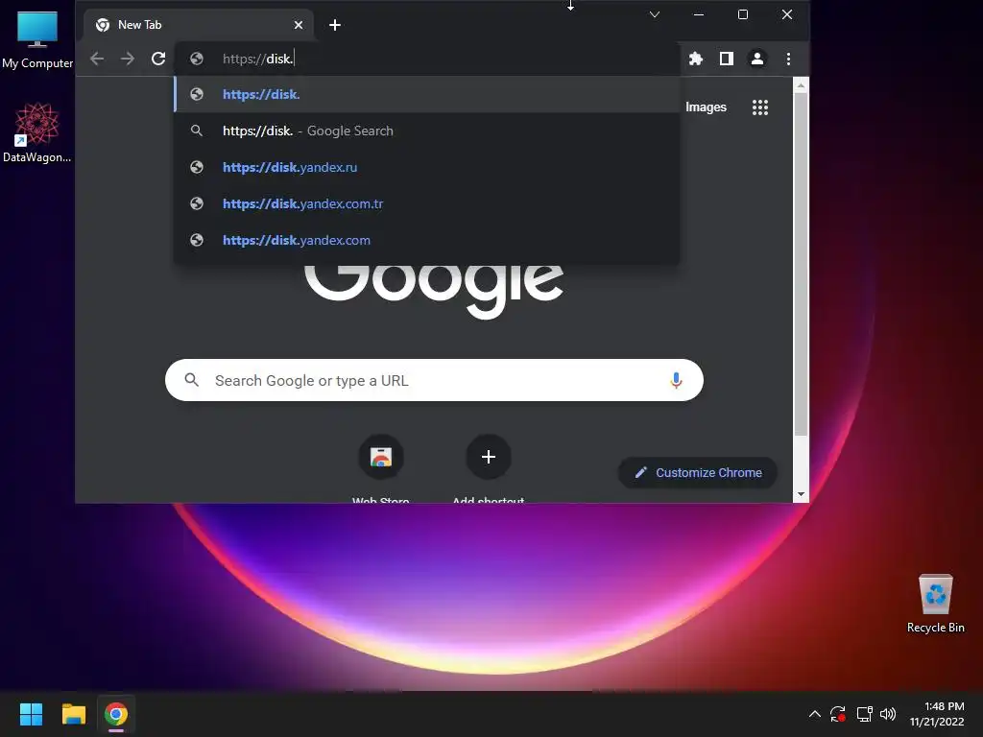Close the New Tab tab

coord(299,25)
